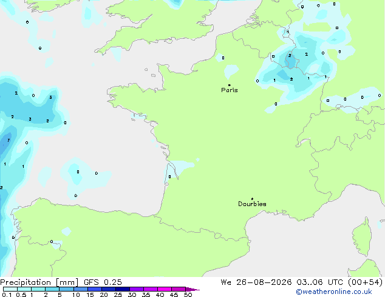Select the Paris location dot marker
Image resolution: width=385 pixels, height=297 pixels.
click(x=230, y=85)
